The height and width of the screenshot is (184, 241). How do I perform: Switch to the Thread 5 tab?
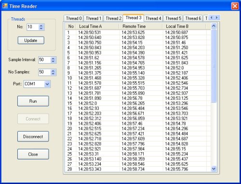tap(173, 18)
